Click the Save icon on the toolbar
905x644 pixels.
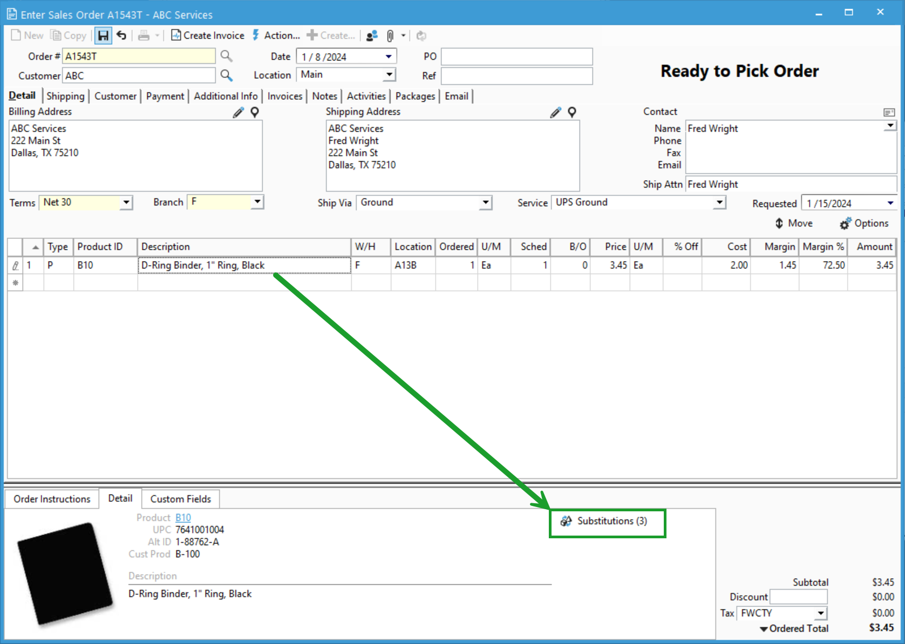103,35
